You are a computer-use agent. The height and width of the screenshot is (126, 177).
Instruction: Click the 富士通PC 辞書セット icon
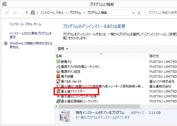click(58, 86)
